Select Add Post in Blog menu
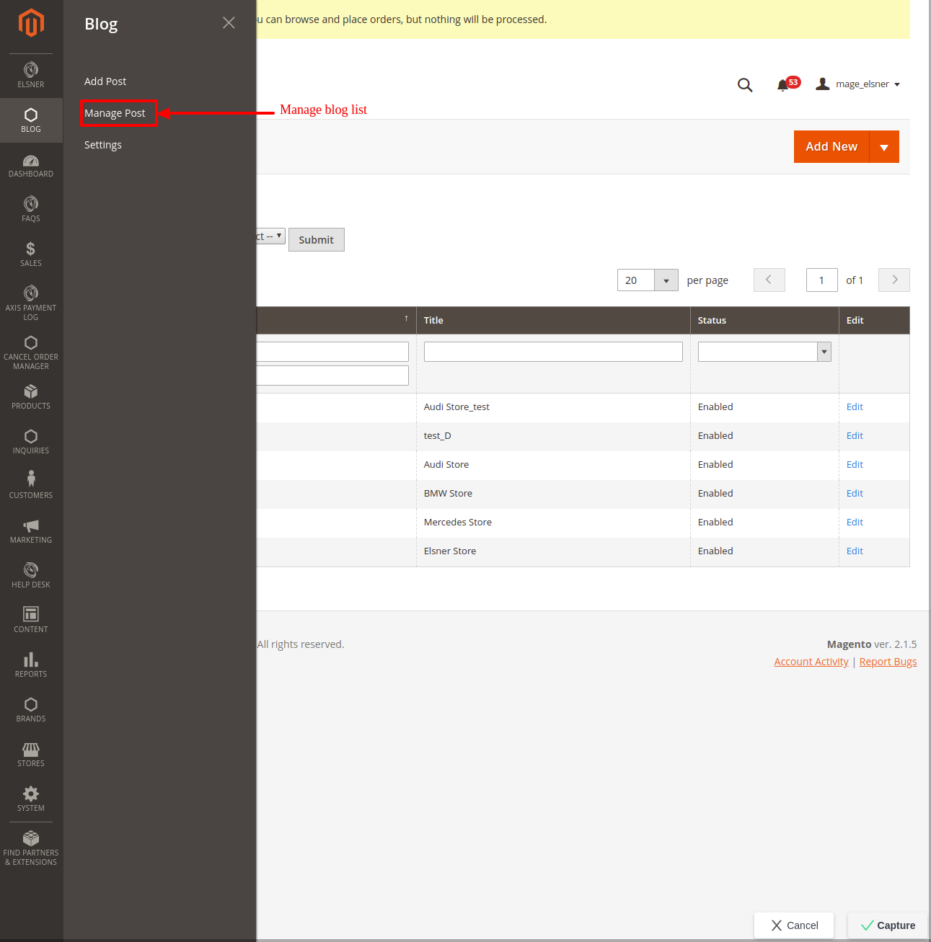Viewport: 931px width, 942px height. [x=105, y=81]
